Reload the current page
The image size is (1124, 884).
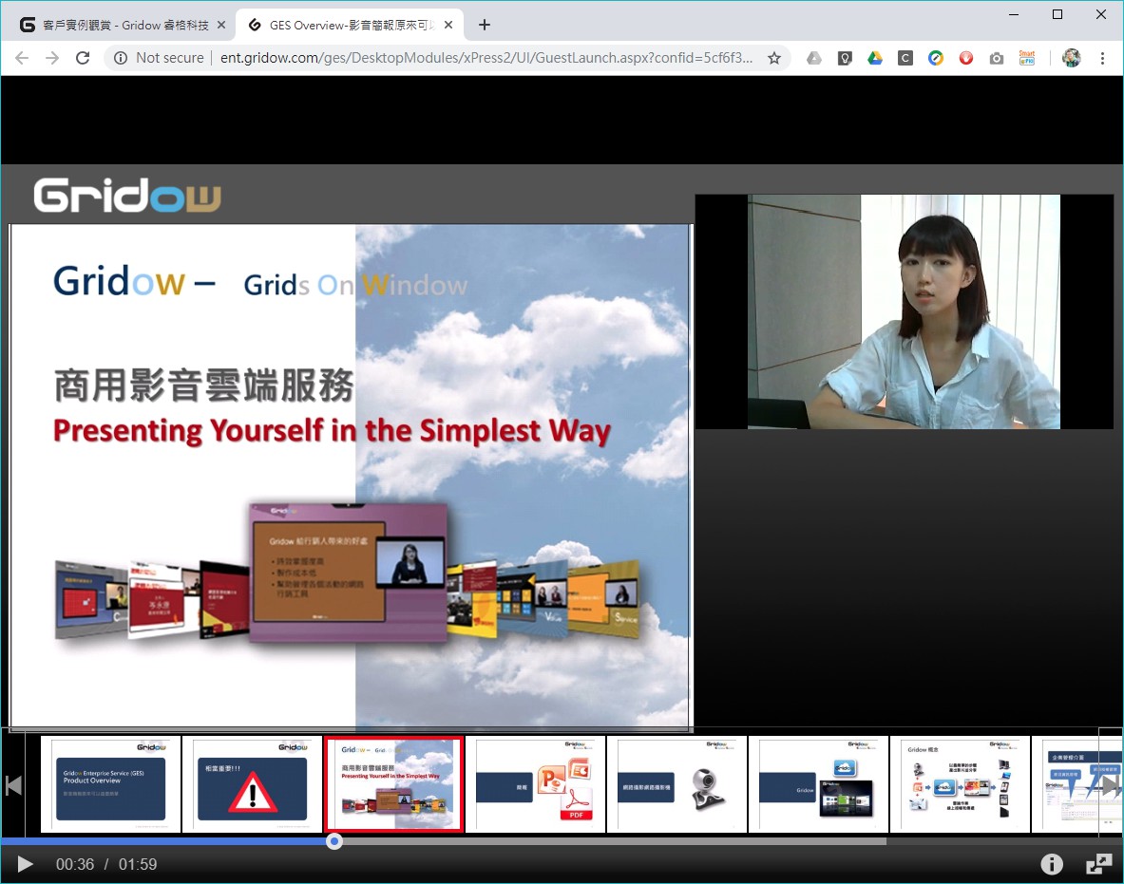click(83, 58)
